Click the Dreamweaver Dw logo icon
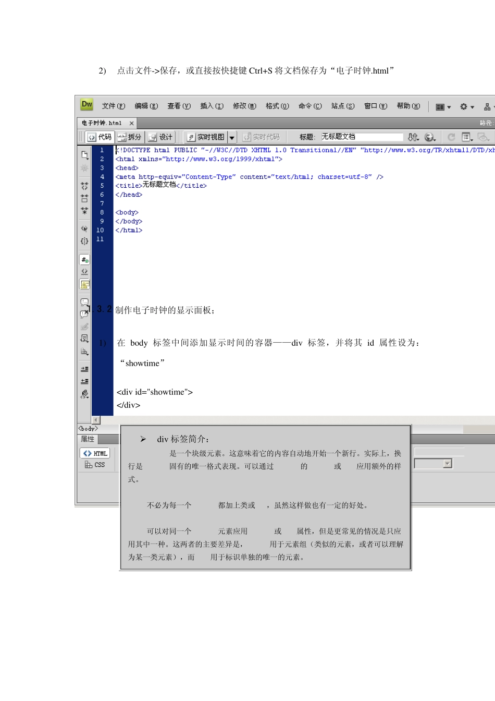 point(87,104)
